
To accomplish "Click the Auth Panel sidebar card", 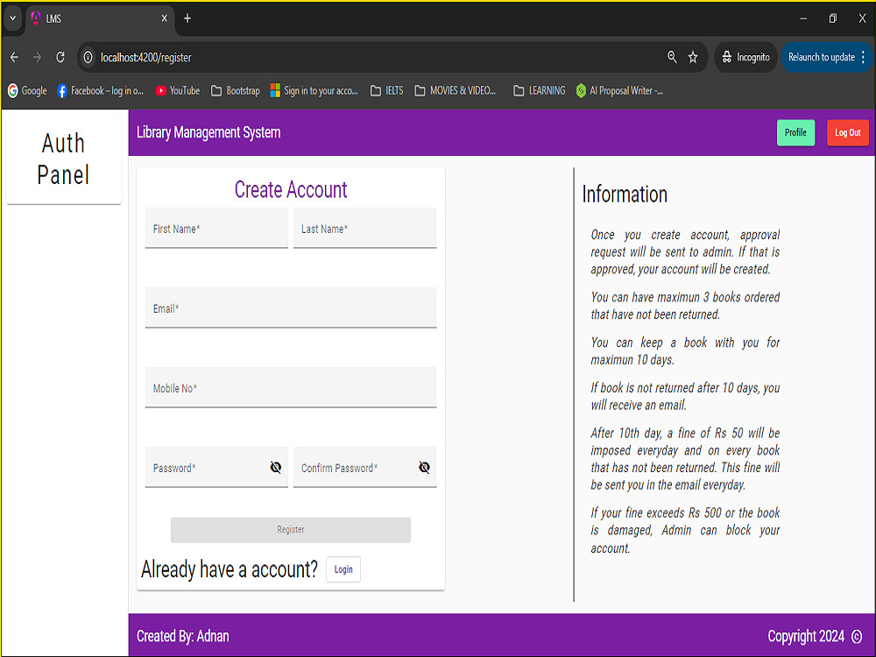I will 64,159.
